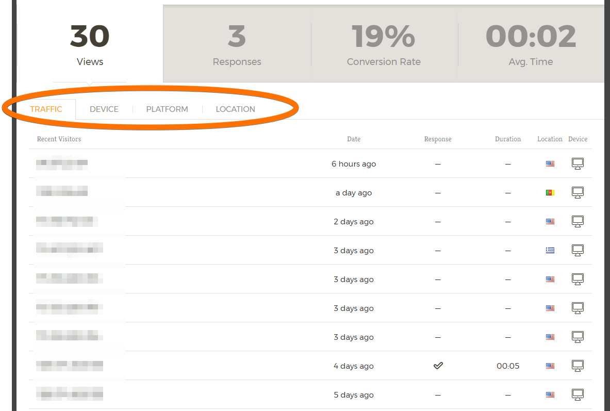The image size is (610, 411).
Task: Select the Traffic tab
Action: 46,109
